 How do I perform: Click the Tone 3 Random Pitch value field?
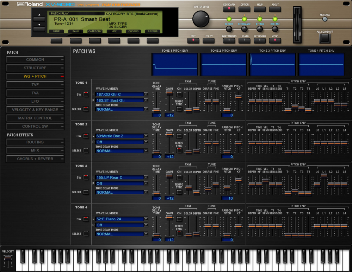pyautogui.click(x=227, y=198)
